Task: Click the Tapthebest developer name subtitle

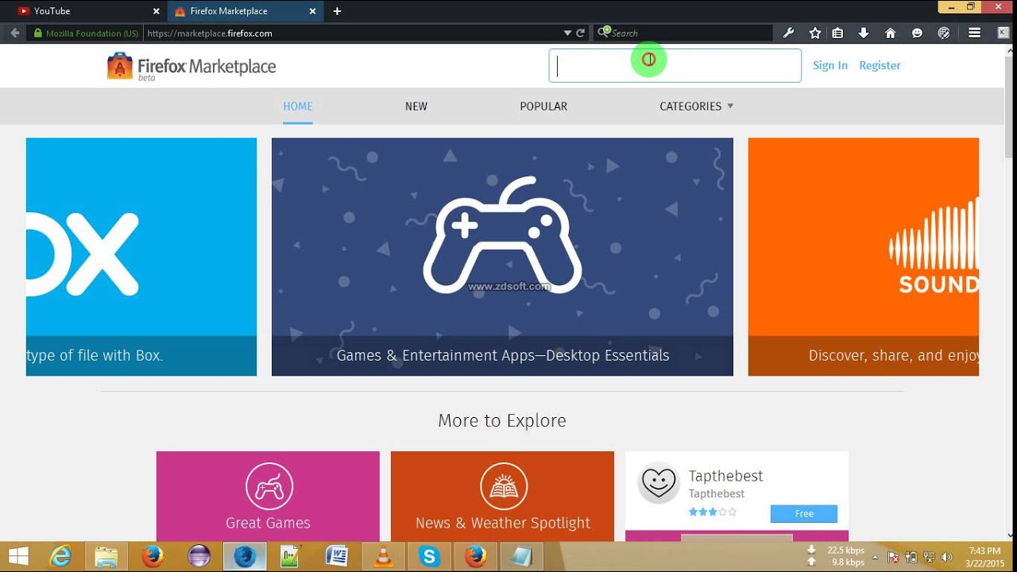Action: [x=717, y=494]
